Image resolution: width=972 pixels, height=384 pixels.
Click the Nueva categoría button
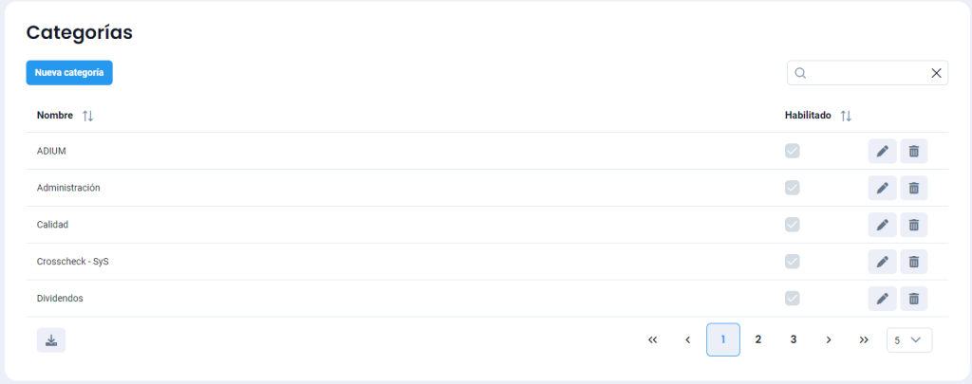click(x=69, y=73)
